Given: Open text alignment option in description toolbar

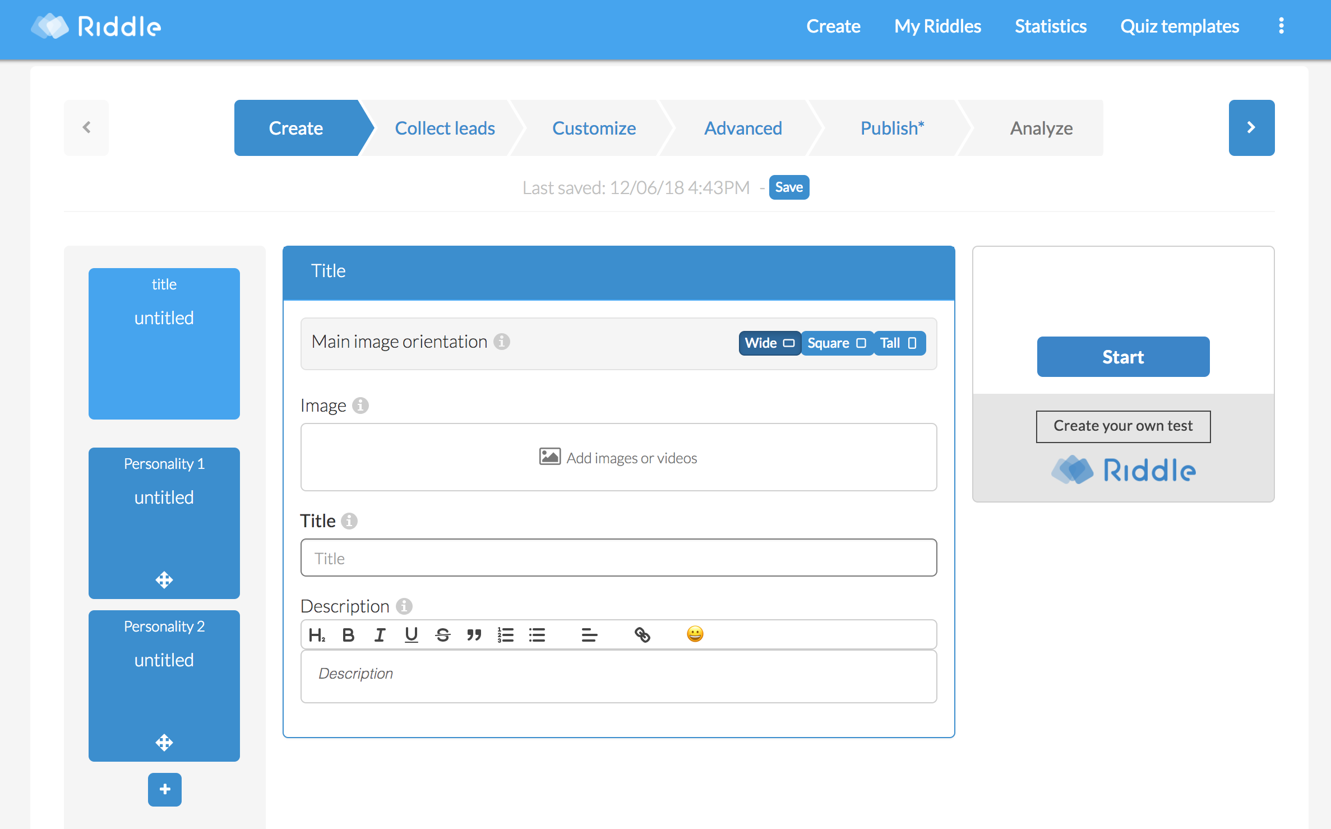Looking at the screenshot, I should point(589,634).
